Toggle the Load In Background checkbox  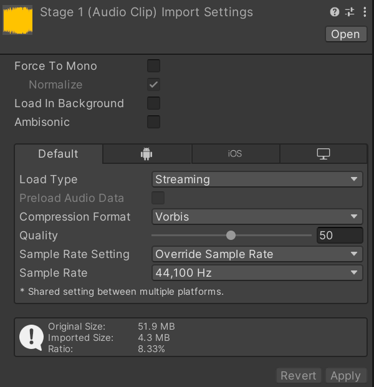click(153, 103)
